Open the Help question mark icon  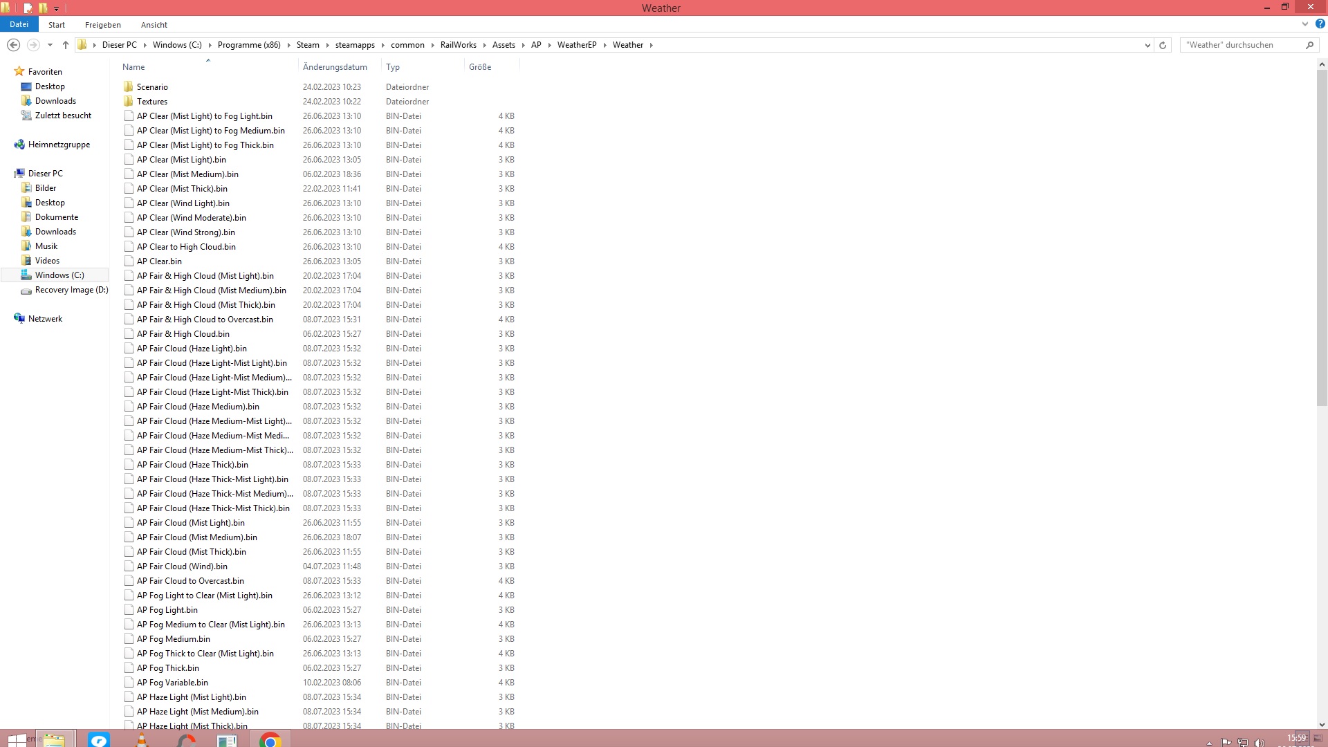pos(1320,24)
